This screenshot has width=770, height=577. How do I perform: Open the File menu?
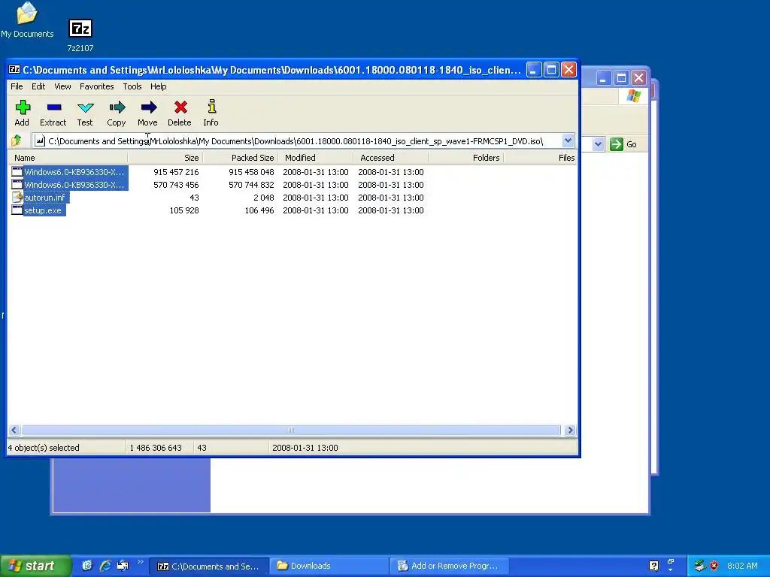pyautogui.click(x=17, y=86)
